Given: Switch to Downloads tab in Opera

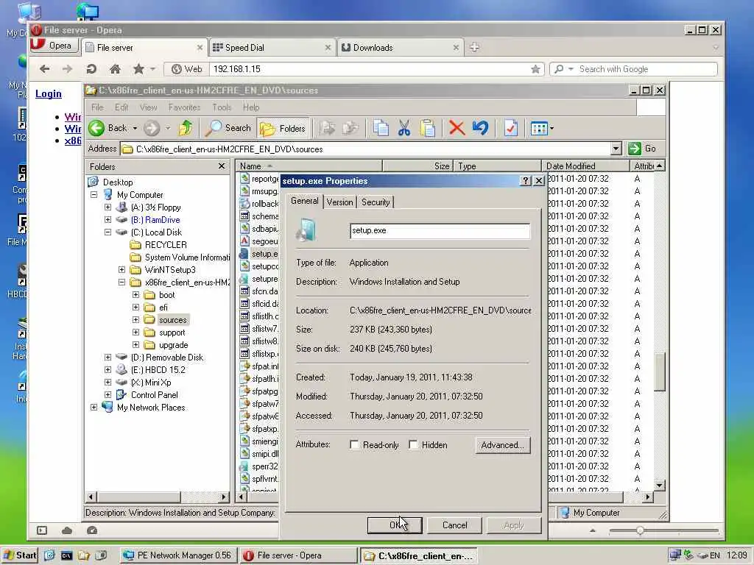Looking at the screenshot, I should pyautogui.click(x=400, y=48).
